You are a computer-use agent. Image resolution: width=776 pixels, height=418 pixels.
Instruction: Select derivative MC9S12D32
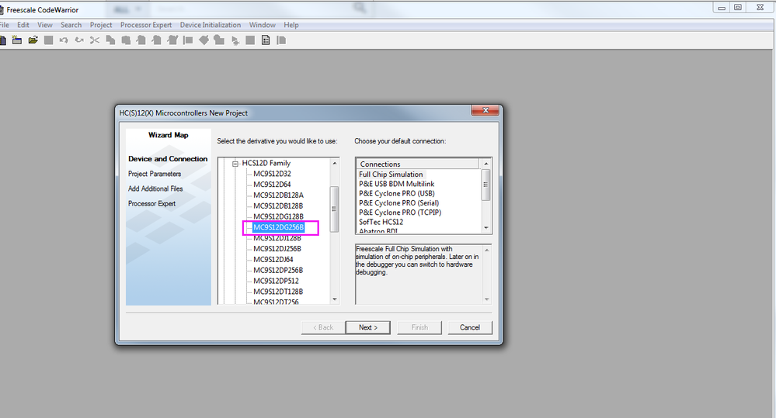click(272, 174)
